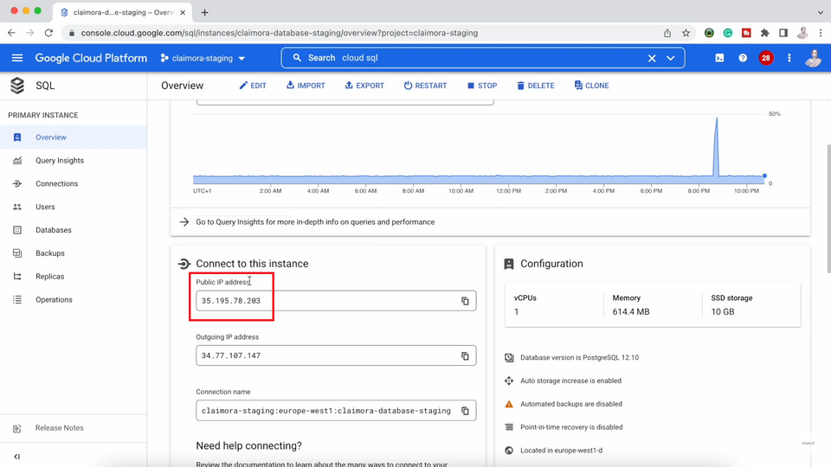Viewport: 831px width, 467px height.
Task: Share this page icon in address bar
Action: [x=667, y=33]
